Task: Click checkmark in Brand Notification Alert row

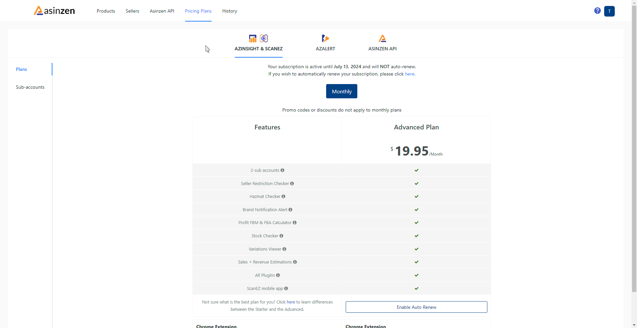Action: [416, 210]
